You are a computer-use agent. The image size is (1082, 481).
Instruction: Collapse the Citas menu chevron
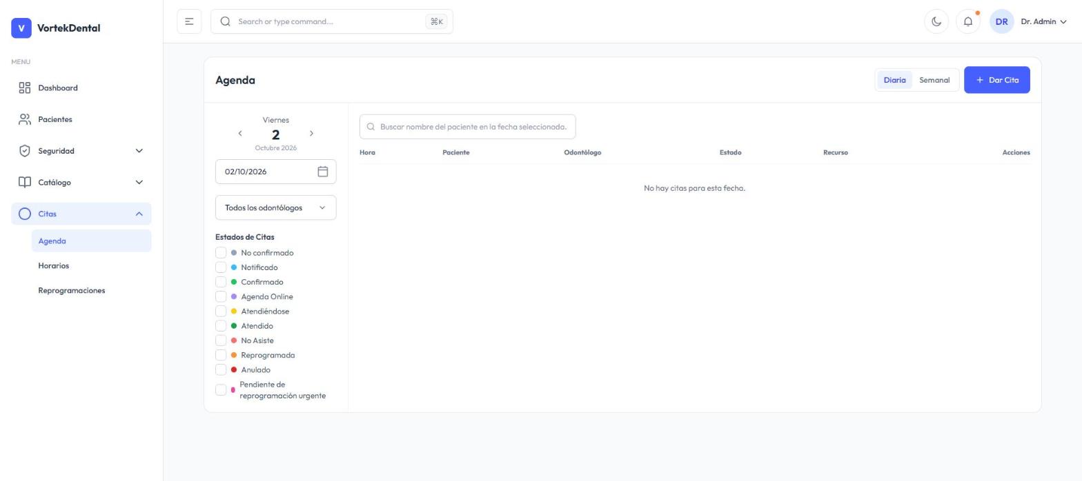(x=139, y=214)
